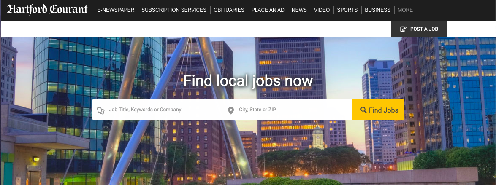Screen dimensions: 496x185
Task: Expand the More navigation menu
Action: click(405, 10)
